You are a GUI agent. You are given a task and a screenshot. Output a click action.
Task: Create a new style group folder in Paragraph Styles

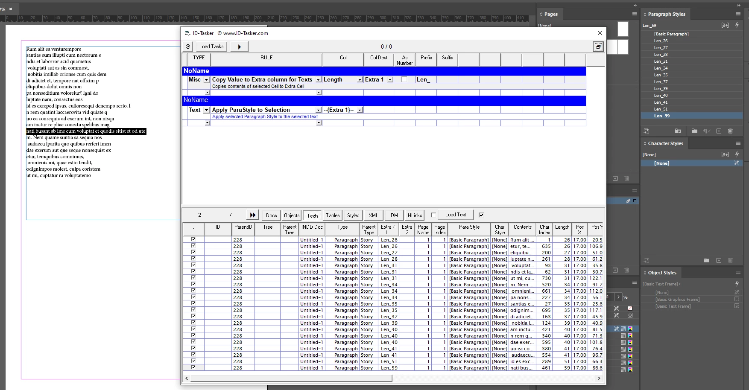coord(694,131)
